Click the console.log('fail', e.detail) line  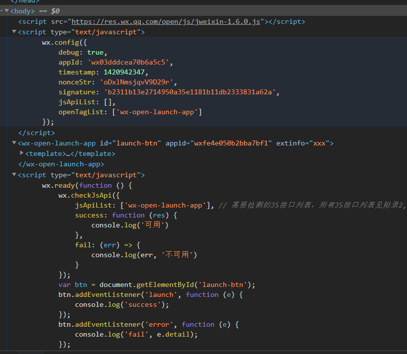136,335
